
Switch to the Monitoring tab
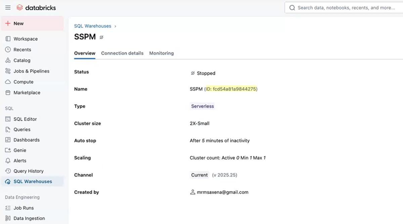tap(162, 53)
